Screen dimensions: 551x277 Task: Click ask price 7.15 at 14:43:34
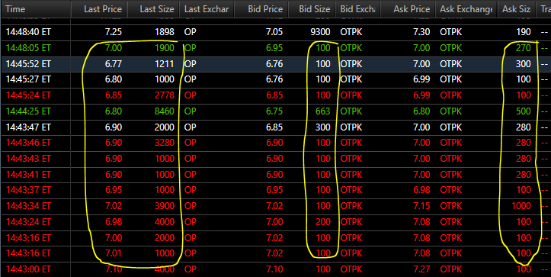[421, 206]
